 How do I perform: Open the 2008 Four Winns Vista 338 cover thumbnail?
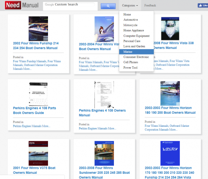point(170,28)
